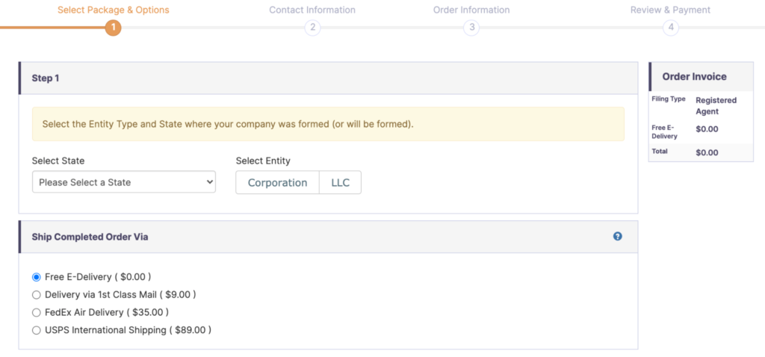The image size is (765, 357).
Task: Go to Contact Information step tab
Action: click(x=312, y=10)
